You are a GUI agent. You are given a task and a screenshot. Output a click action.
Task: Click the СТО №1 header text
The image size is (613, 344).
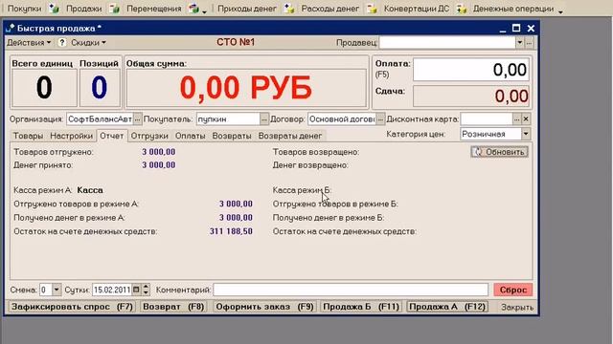236,42
